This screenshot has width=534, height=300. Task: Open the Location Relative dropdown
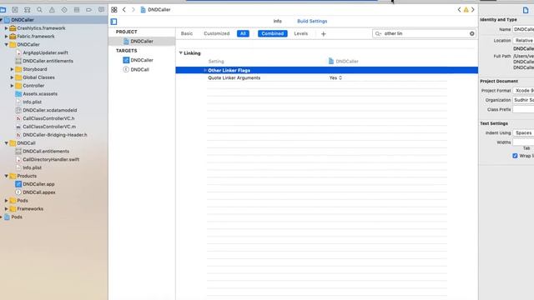[523, 41]
